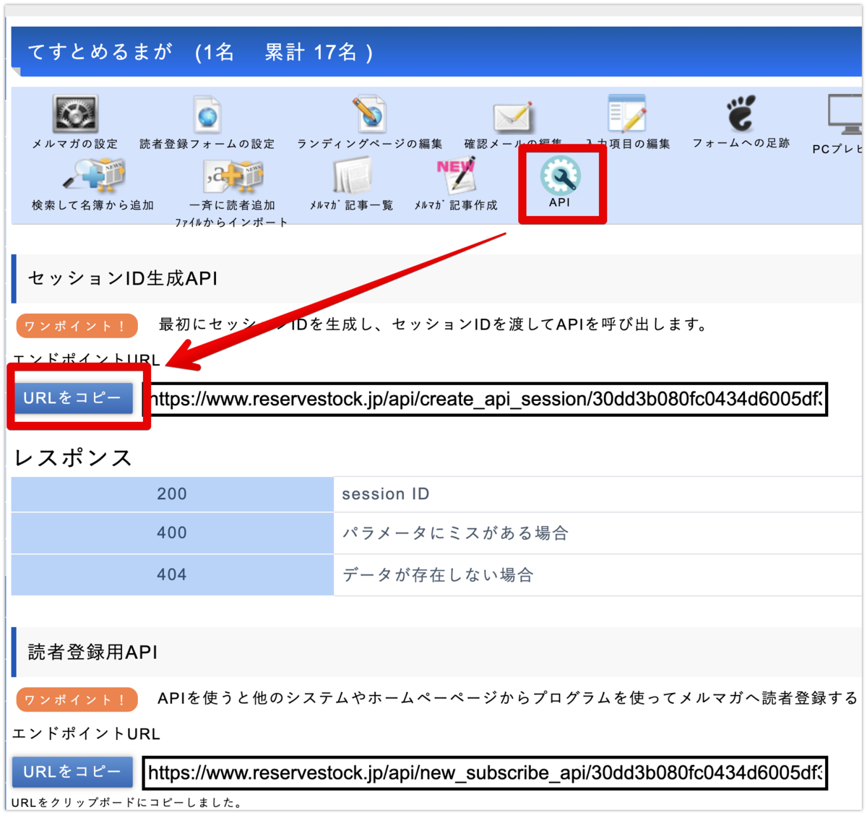Click the orange ワンポイント！ badge

pos(76,325)
